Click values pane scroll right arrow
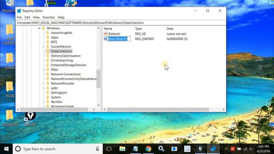The width and height of the screenshot is (274, 154). (x=223, y=110)
